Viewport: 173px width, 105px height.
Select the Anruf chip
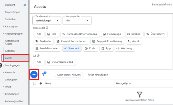click(x=134, y=41)
